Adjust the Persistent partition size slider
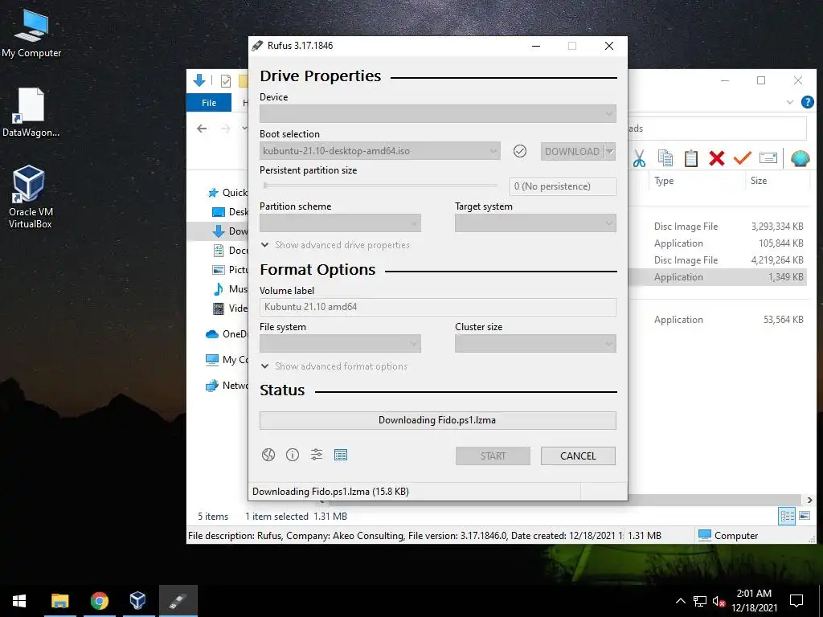The image size is (823, 617). click(x=379, y=186)
